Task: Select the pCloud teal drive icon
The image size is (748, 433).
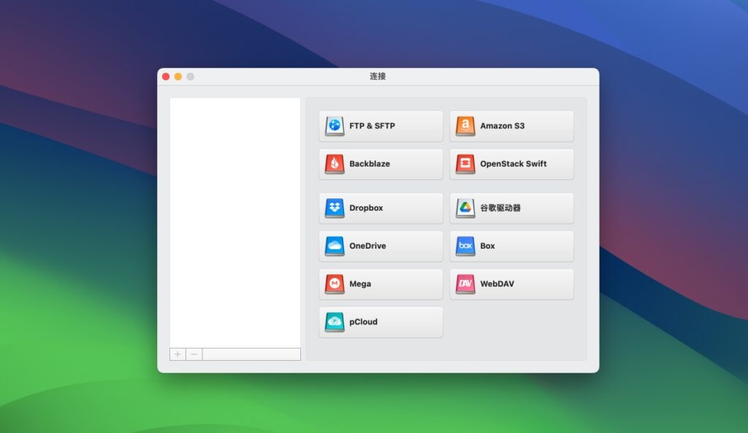Action: pos(334,321)
